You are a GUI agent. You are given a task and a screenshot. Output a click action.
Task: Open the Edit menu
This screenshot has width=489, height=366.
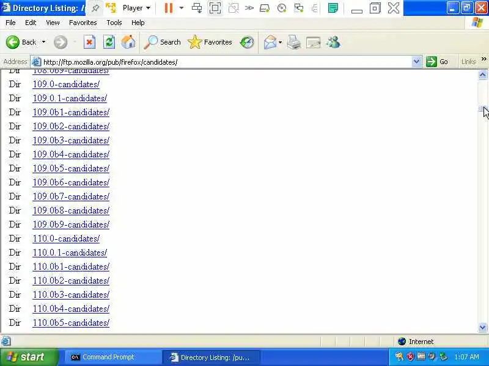(x=31, y=23)
